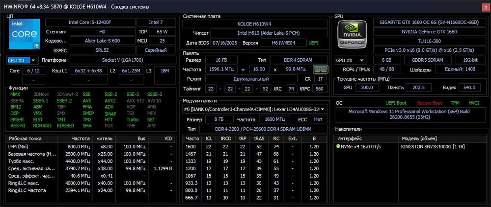Click the video clock value 540.0
491x207 pixels.
click(x=469, y=88)
